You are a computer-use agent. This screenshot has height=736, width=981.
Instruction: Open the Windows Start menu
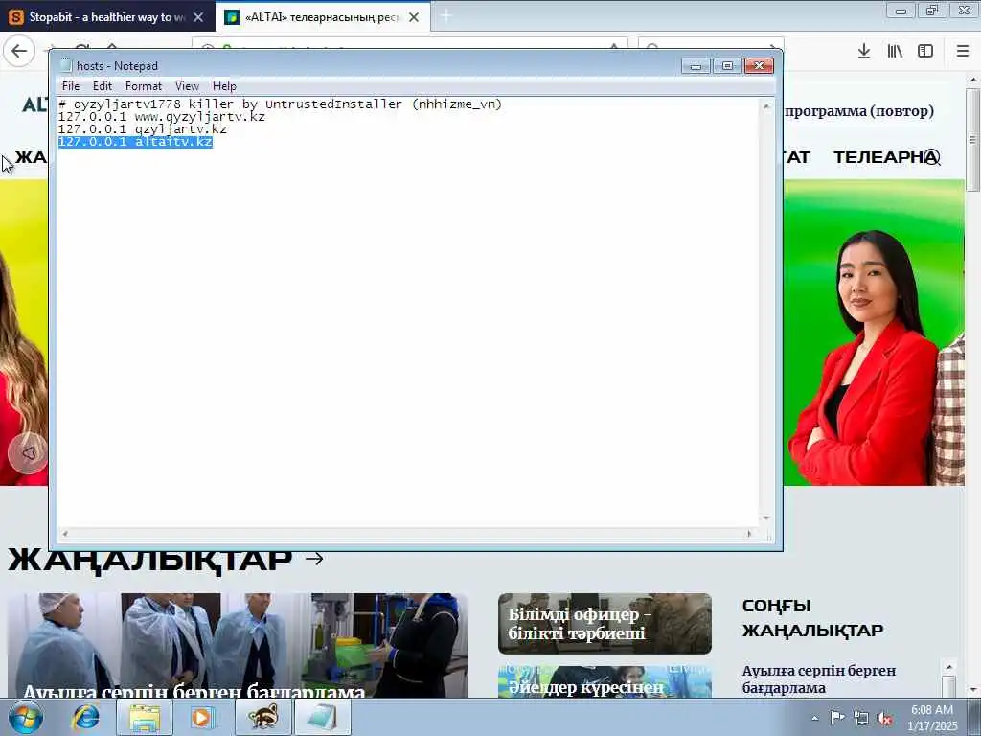pyautogui.click(x=26, y=717)
